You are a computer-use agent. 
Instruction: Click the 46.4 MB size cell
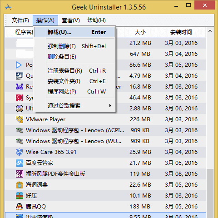click(x=140, y=98)
